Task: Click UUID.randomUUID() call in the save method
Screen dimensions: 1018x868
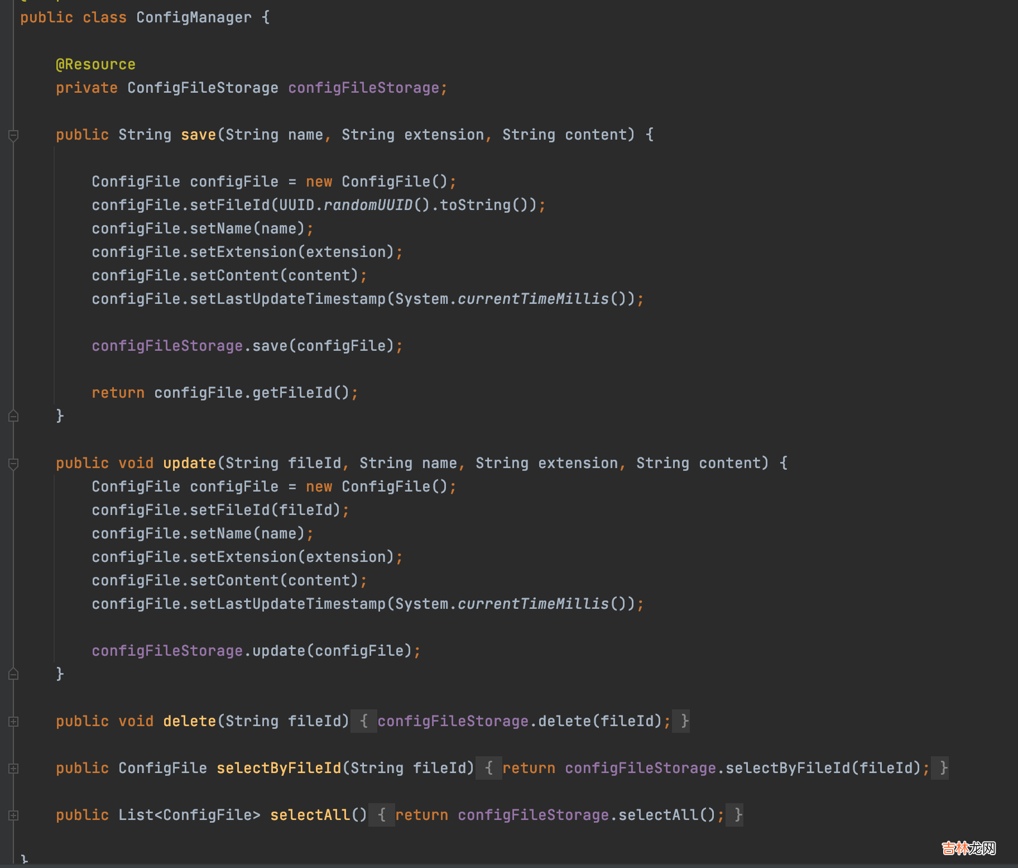Action: [x=354, y=206]
